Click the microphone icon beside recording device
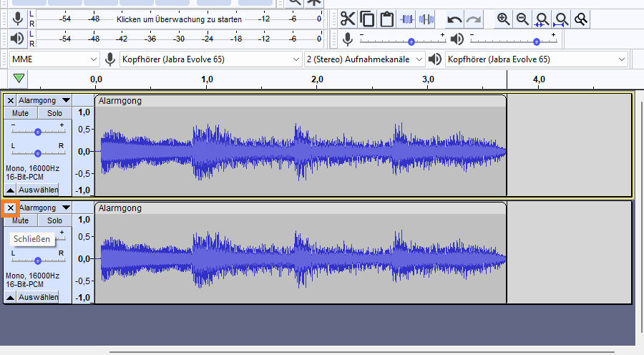 tap(109, 59)
